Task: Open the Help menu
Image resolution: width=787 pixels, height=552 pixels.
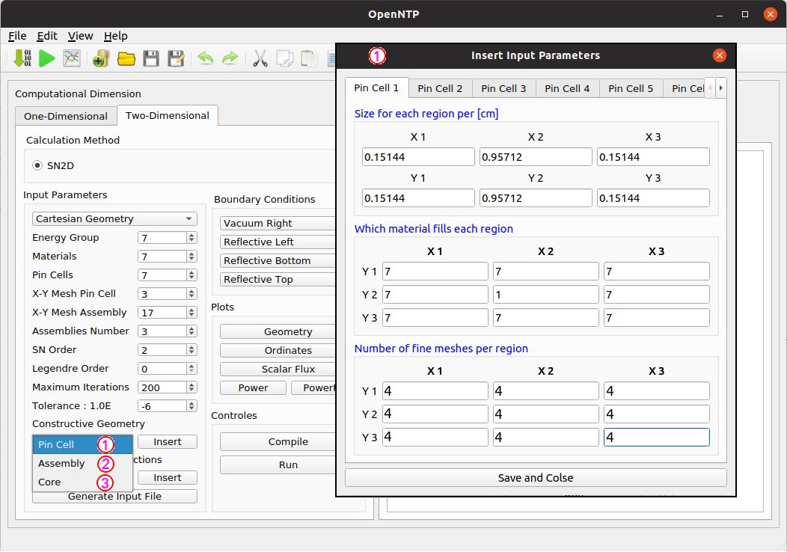Action: point(115,36)
